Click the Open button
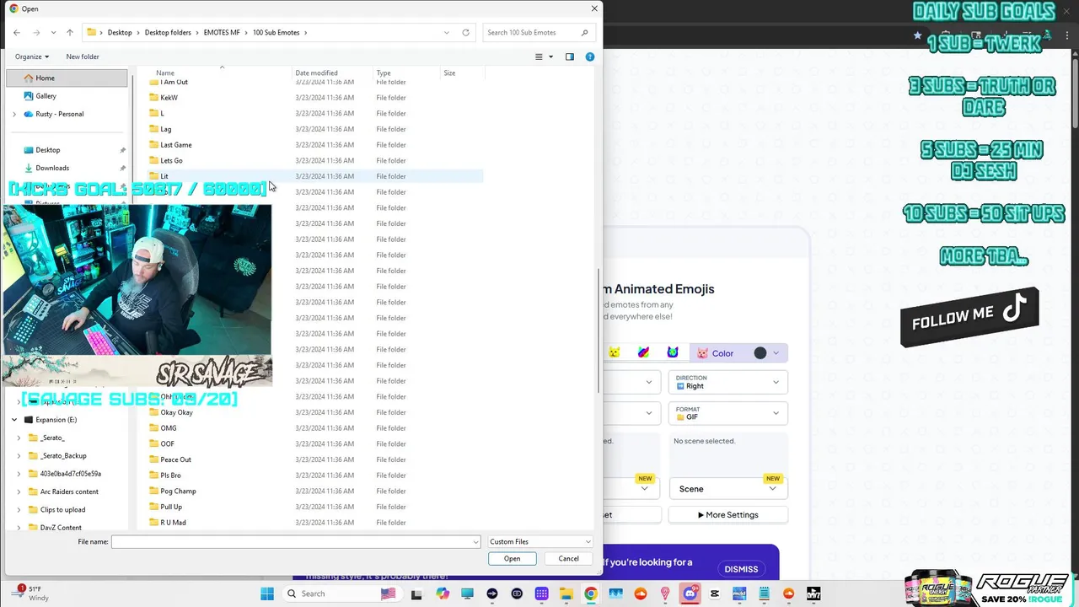 pos(512,559)
